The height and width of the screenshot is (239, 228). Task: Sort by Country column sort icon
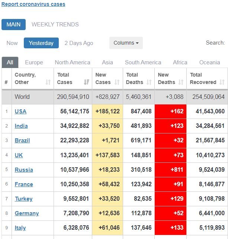48,82
